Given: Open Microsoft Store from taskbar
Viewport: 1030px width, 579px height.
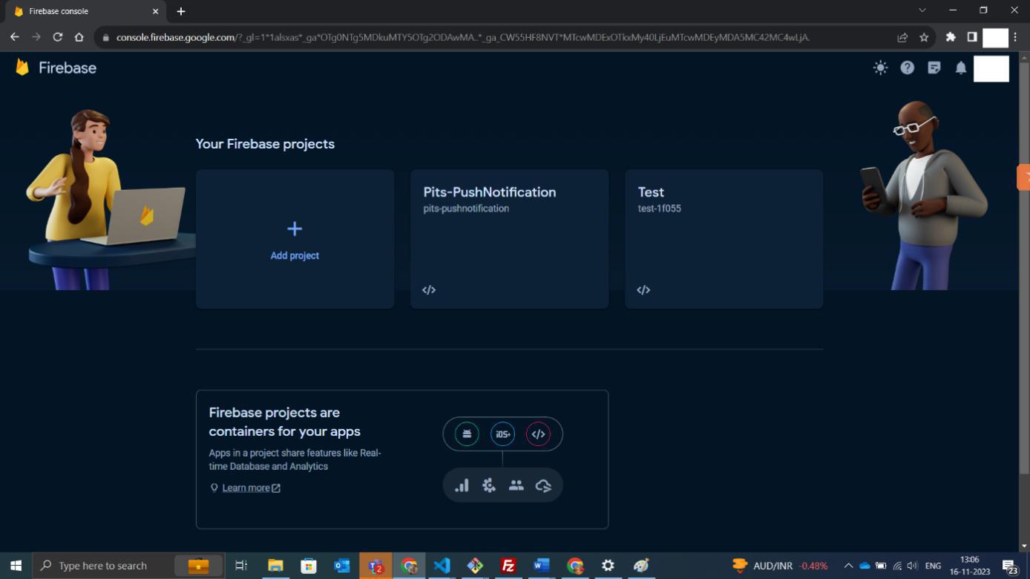Looking at the screenshot, I should 309,566.
